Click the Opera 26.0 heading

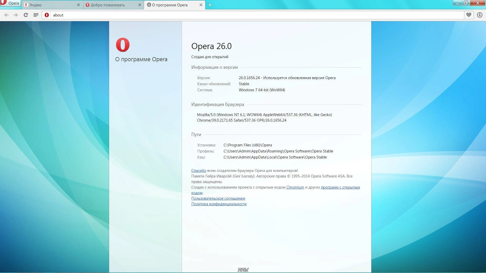211,46
